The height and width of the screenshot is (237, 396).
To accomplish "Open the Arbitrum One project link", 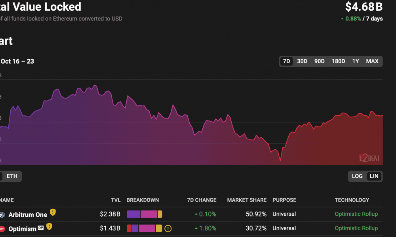I will [x=28, y=215].
